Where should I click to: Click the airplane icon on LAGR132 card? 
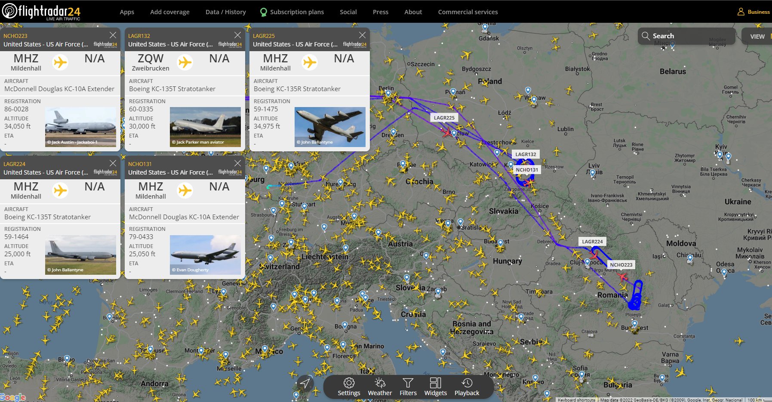pyautogui.click(x=185, y=63)
